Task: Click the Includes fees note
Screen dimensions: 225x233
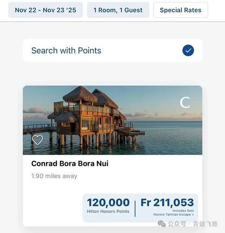Action: pos(183,211)
